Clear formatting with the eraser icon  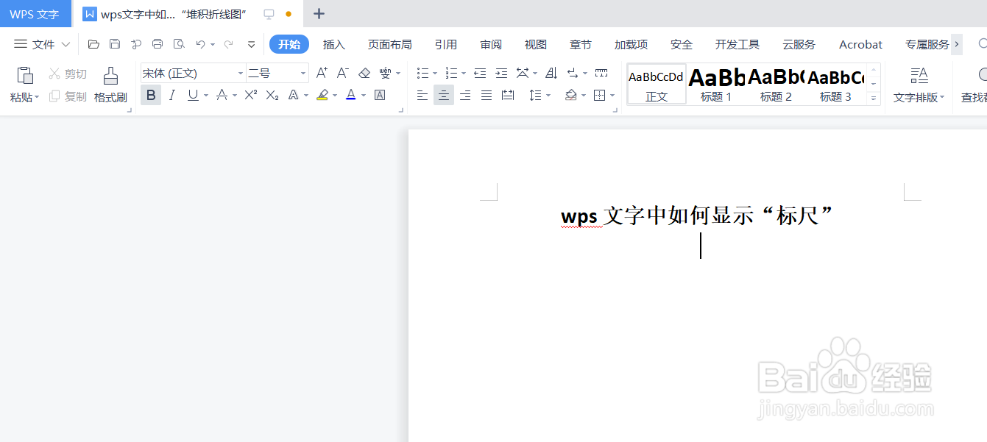pyautogui.click(x=364, y=73)
